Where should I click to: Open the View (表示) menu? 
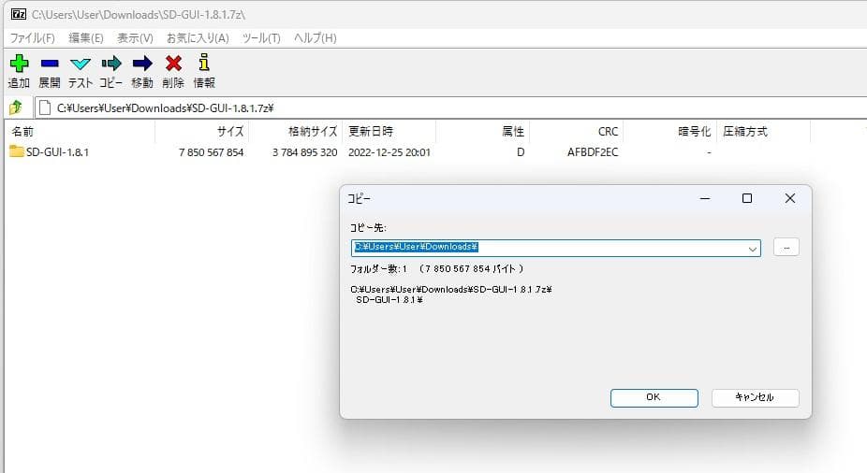point(135,38)
